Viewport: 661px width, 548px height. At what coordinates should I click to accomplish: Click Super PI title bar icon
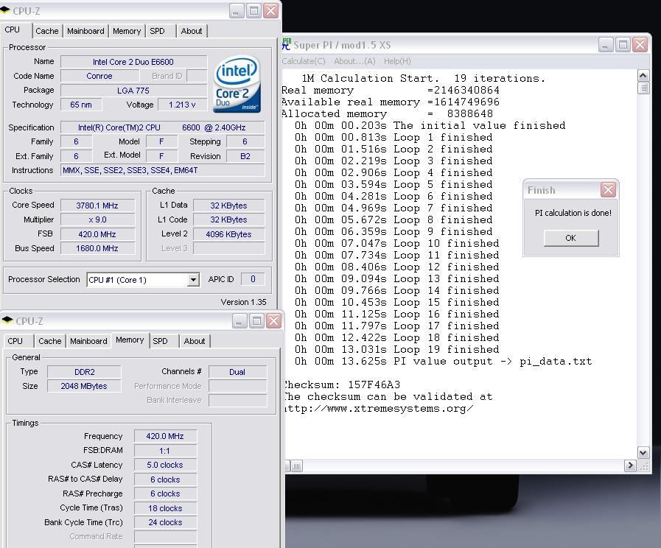287,44
